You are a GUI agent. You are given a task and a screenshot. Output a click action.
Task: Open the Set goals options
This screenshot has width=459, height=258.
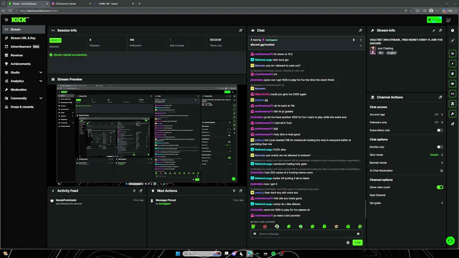[406, 203]
